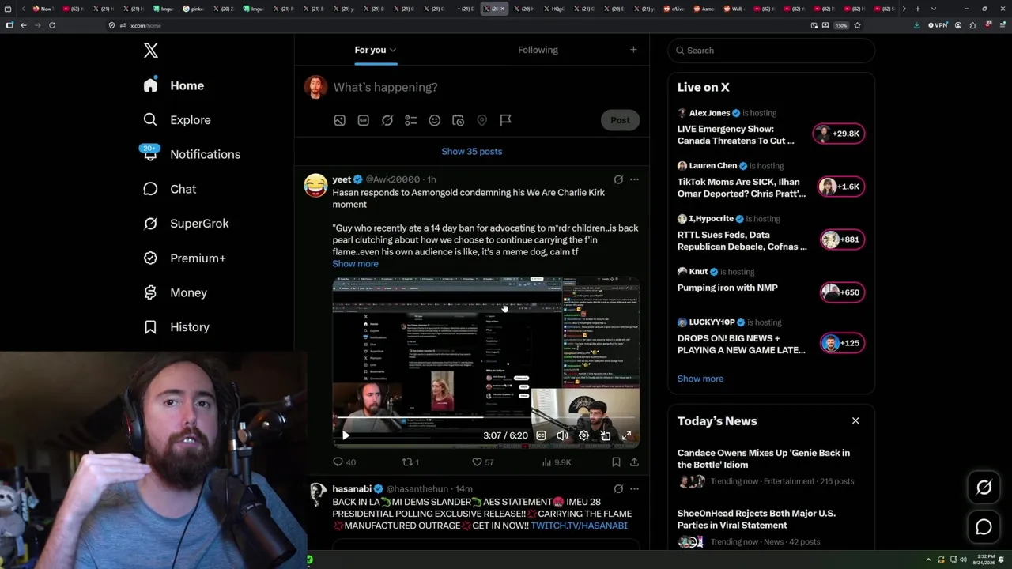1012x569 pixels.
Task: Show more Live on X broadcasts
Action: (700, 379)
